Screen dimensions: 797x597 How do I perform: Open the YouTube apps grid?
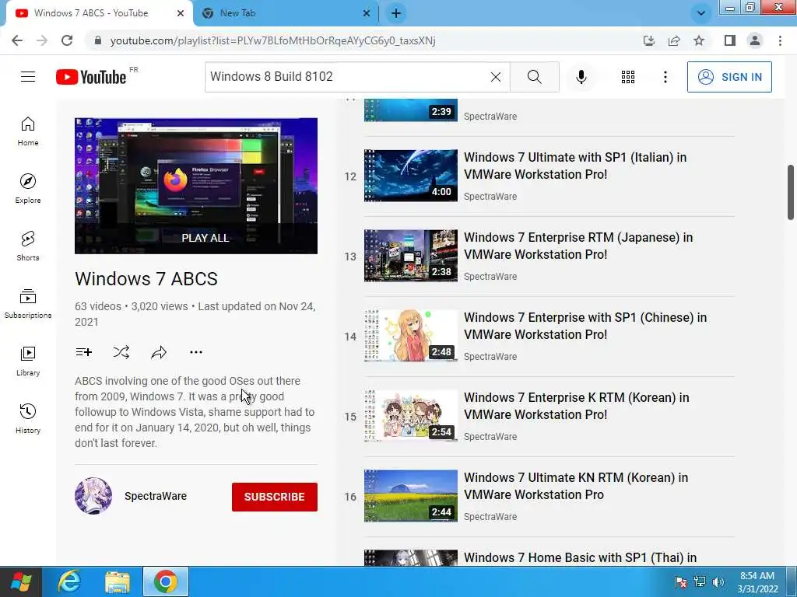628,77
